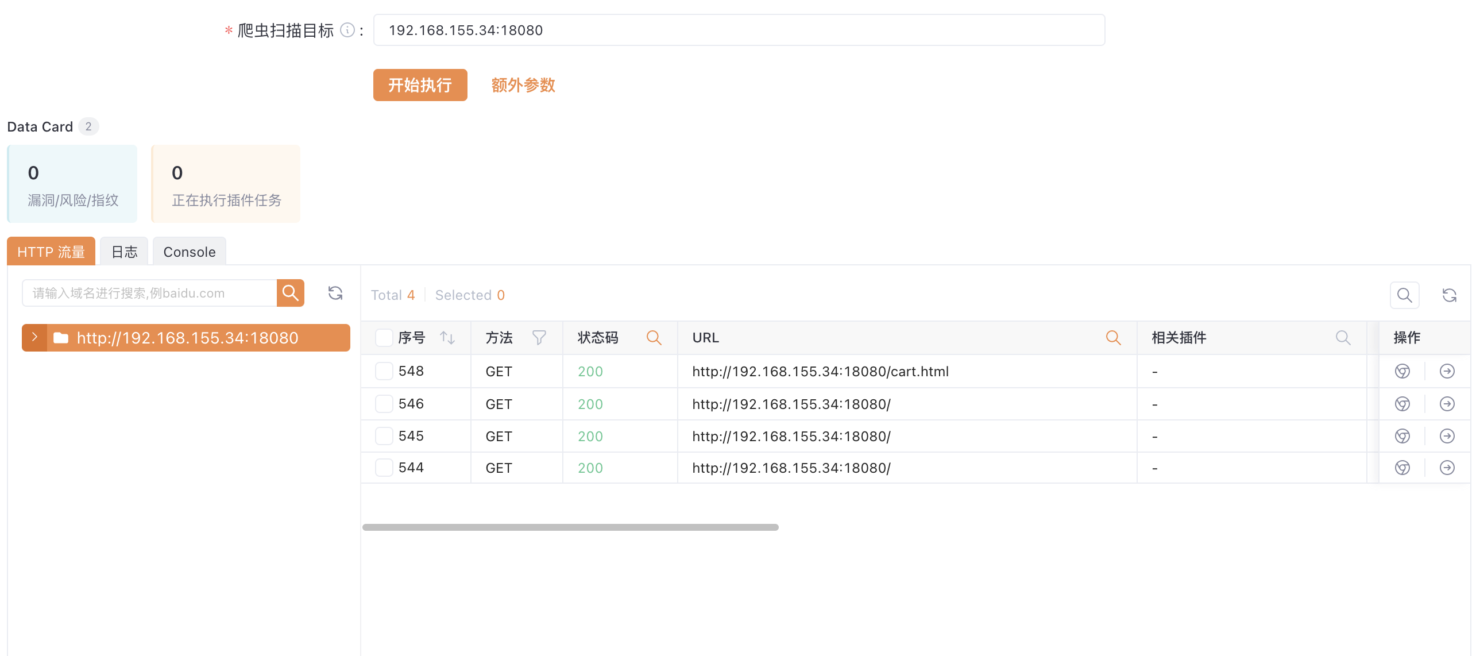Toggle the select-all checkbox in header
1476x656 pixels.
(384, 338)
